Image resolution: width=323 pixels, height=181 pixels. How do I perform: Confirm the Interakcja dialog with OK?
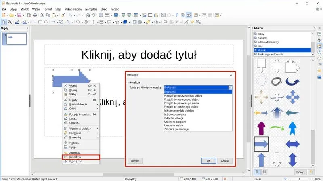208,161
